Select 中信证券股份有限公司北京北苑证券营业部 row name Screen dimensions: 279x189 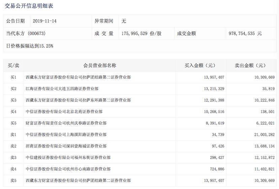[64, 112]
